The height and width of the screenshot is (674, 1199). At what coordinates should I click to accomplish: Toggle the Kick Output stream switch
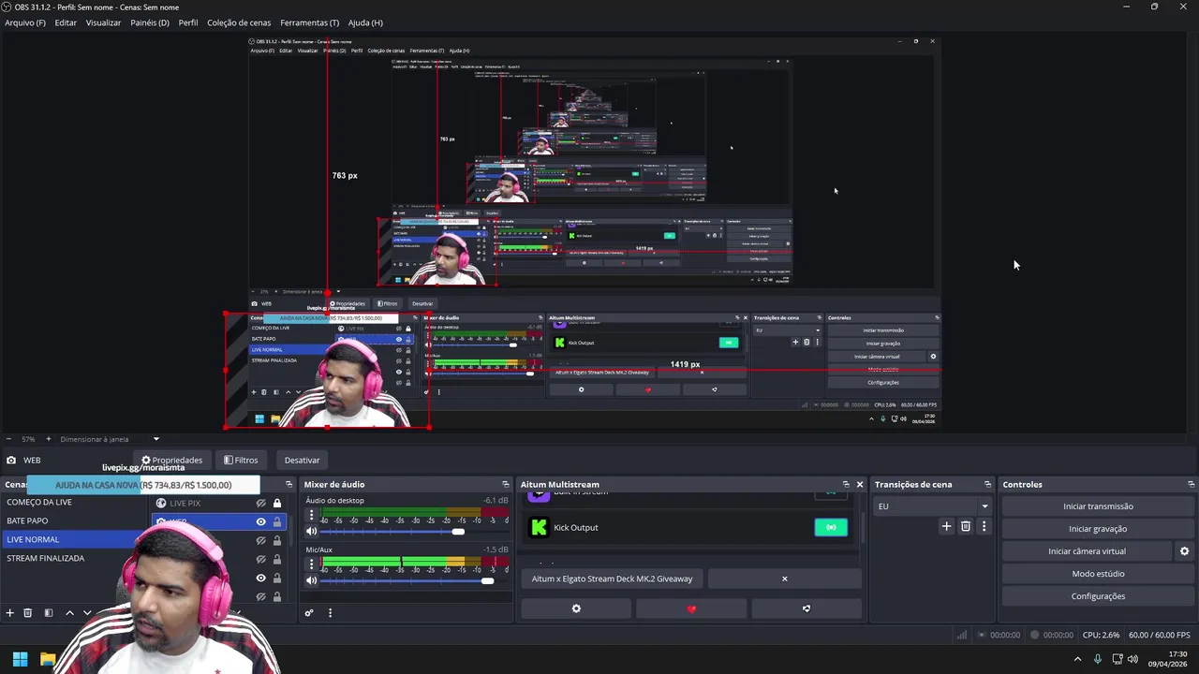[831, 527]
